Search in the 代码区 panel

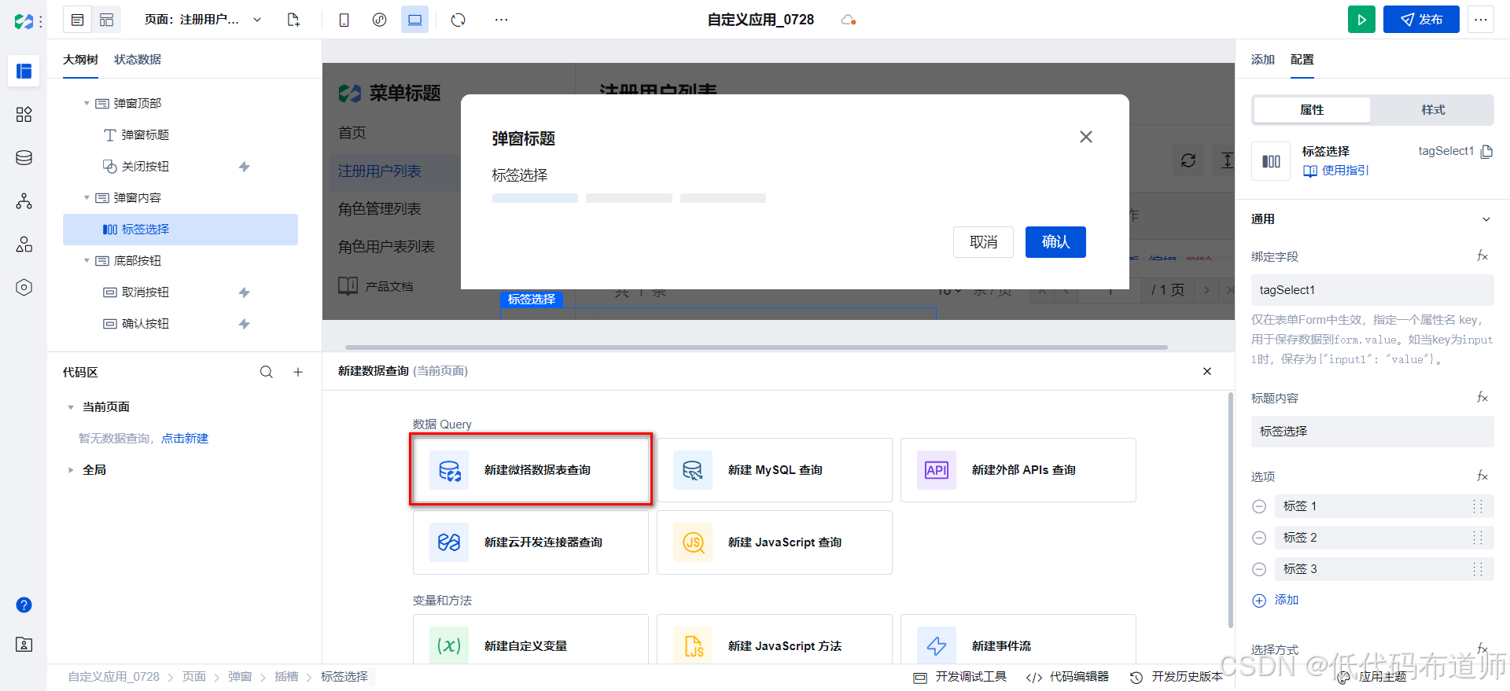pos(267,372)
